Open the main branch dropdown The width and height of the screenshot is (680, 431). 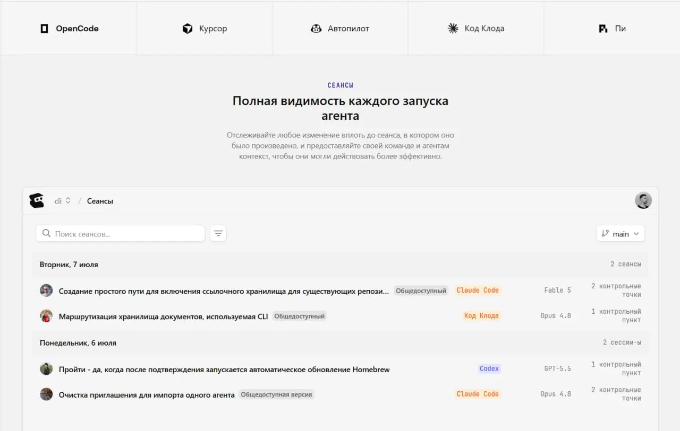pyautogui.click(x=620, y=234)
